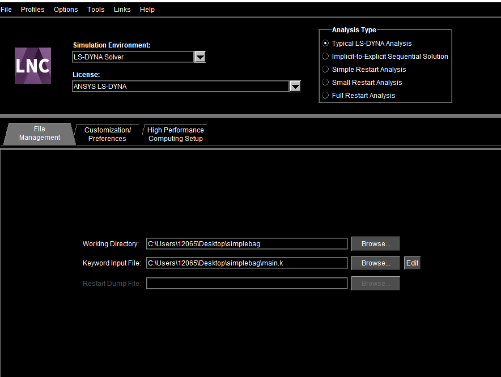501x377 pixels.
Task: Open the Profiles menu
Action: pos(33,10)
